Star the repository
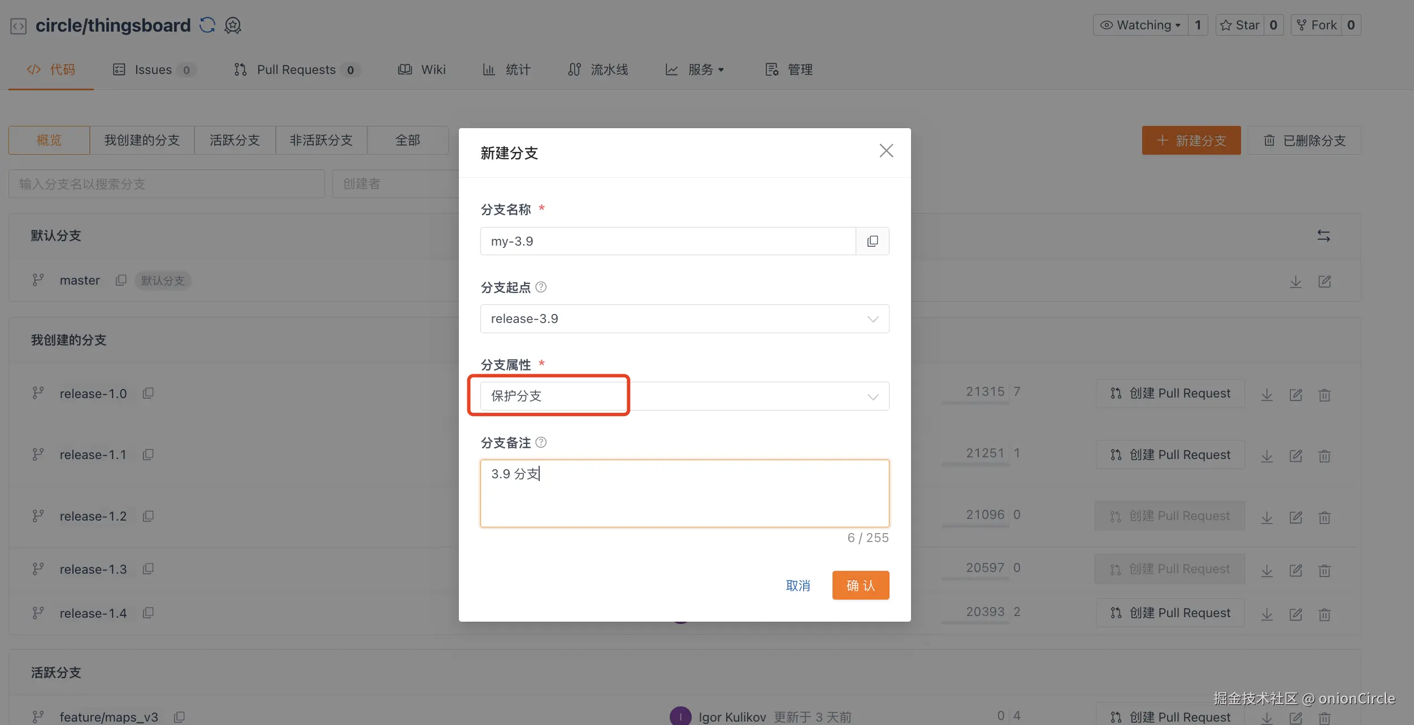 point(1240,25)
